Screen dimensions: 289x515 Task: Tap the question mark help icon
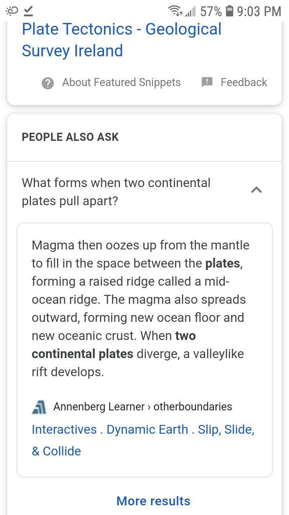[48, 83]
